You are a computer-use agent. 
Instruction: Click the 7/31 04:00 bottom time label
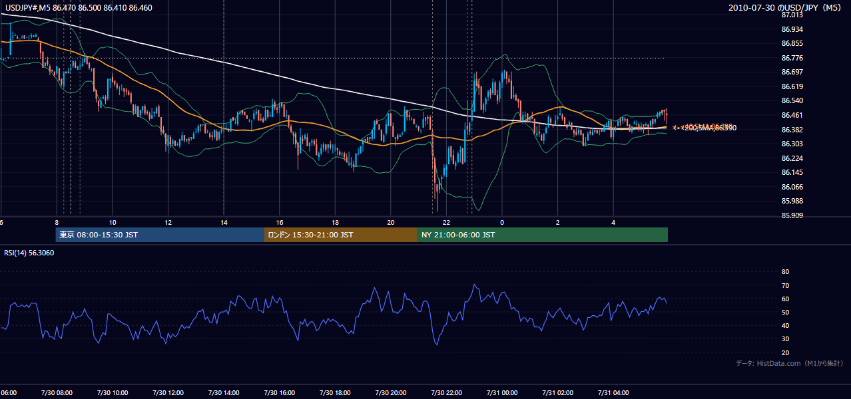click(613, 392)
